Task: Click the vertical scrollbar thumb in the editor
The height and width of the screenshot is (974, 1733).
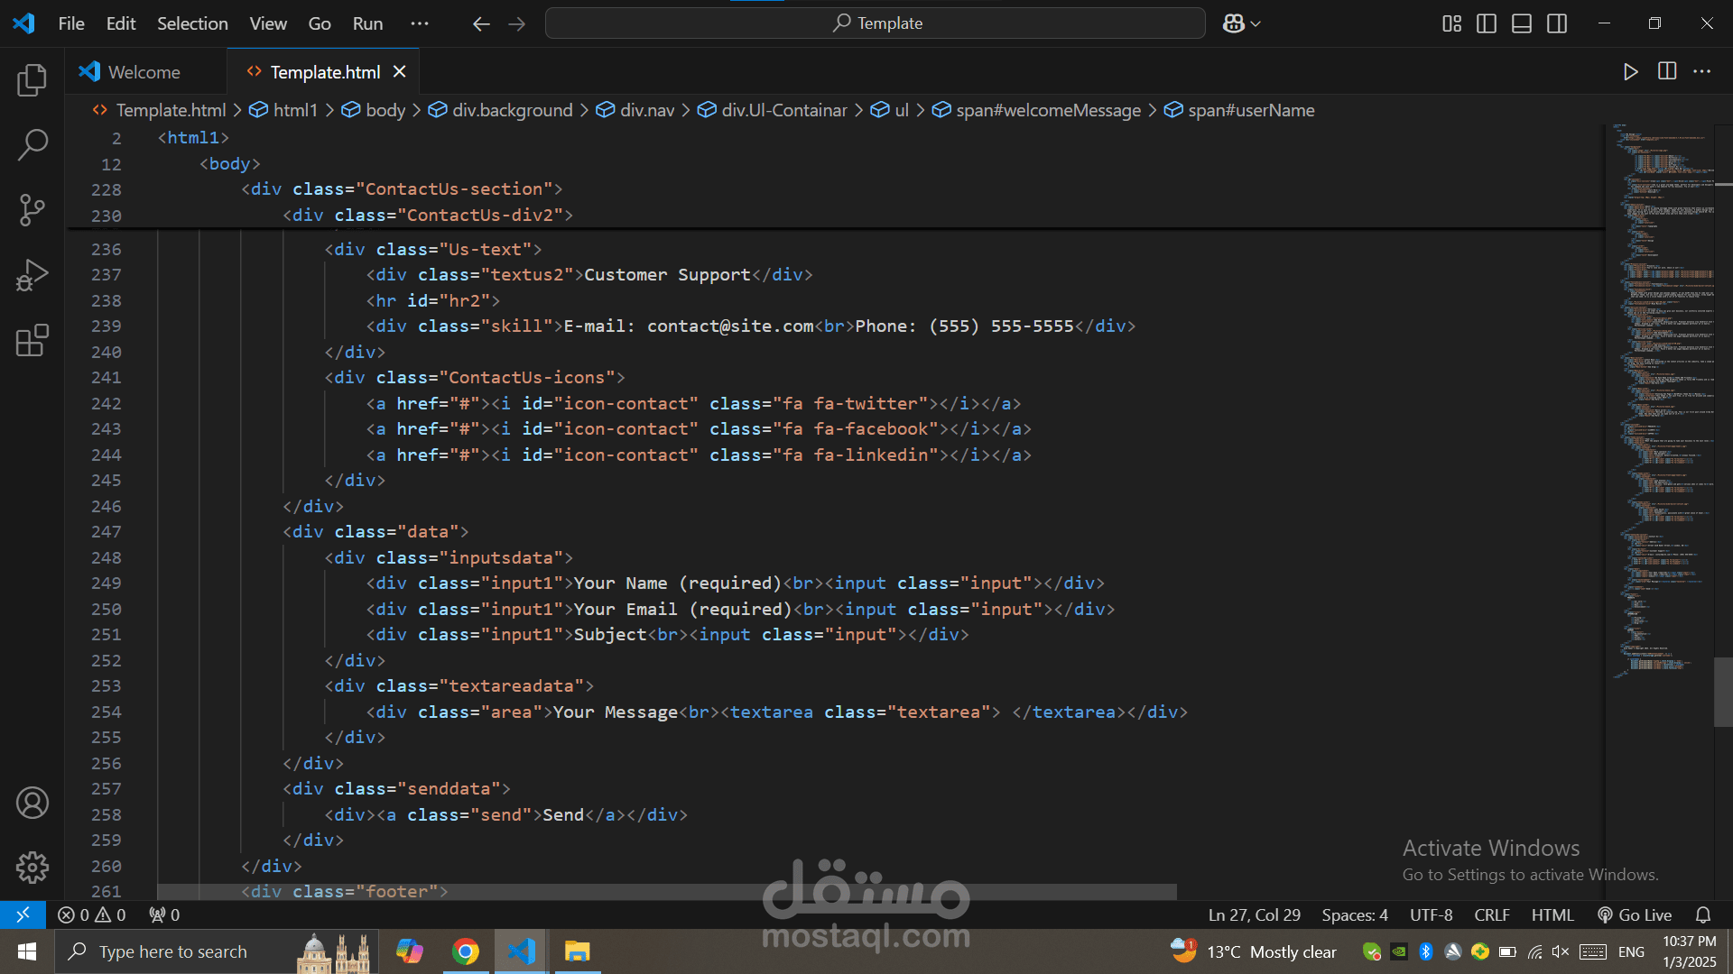Action: tap(1722, 692)
